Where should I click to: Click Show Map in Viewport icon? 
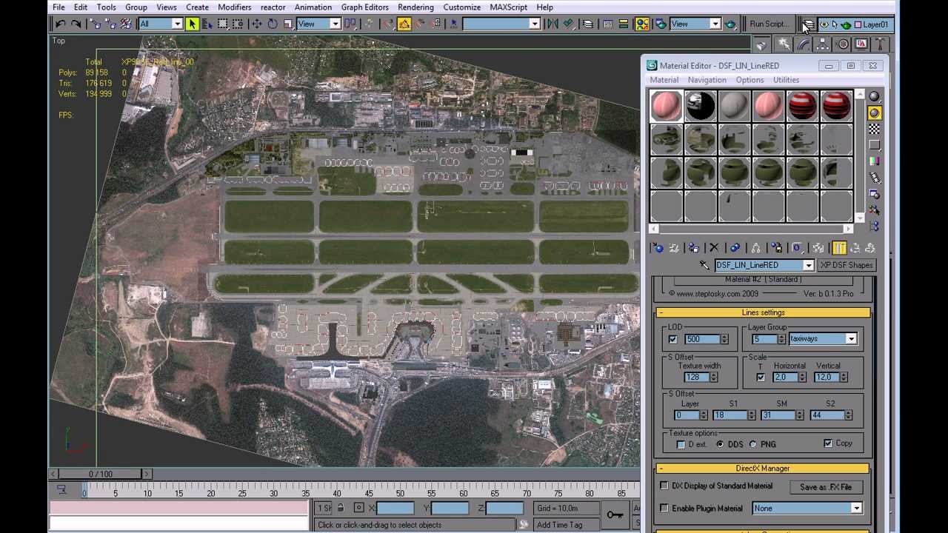pos(818,248)
